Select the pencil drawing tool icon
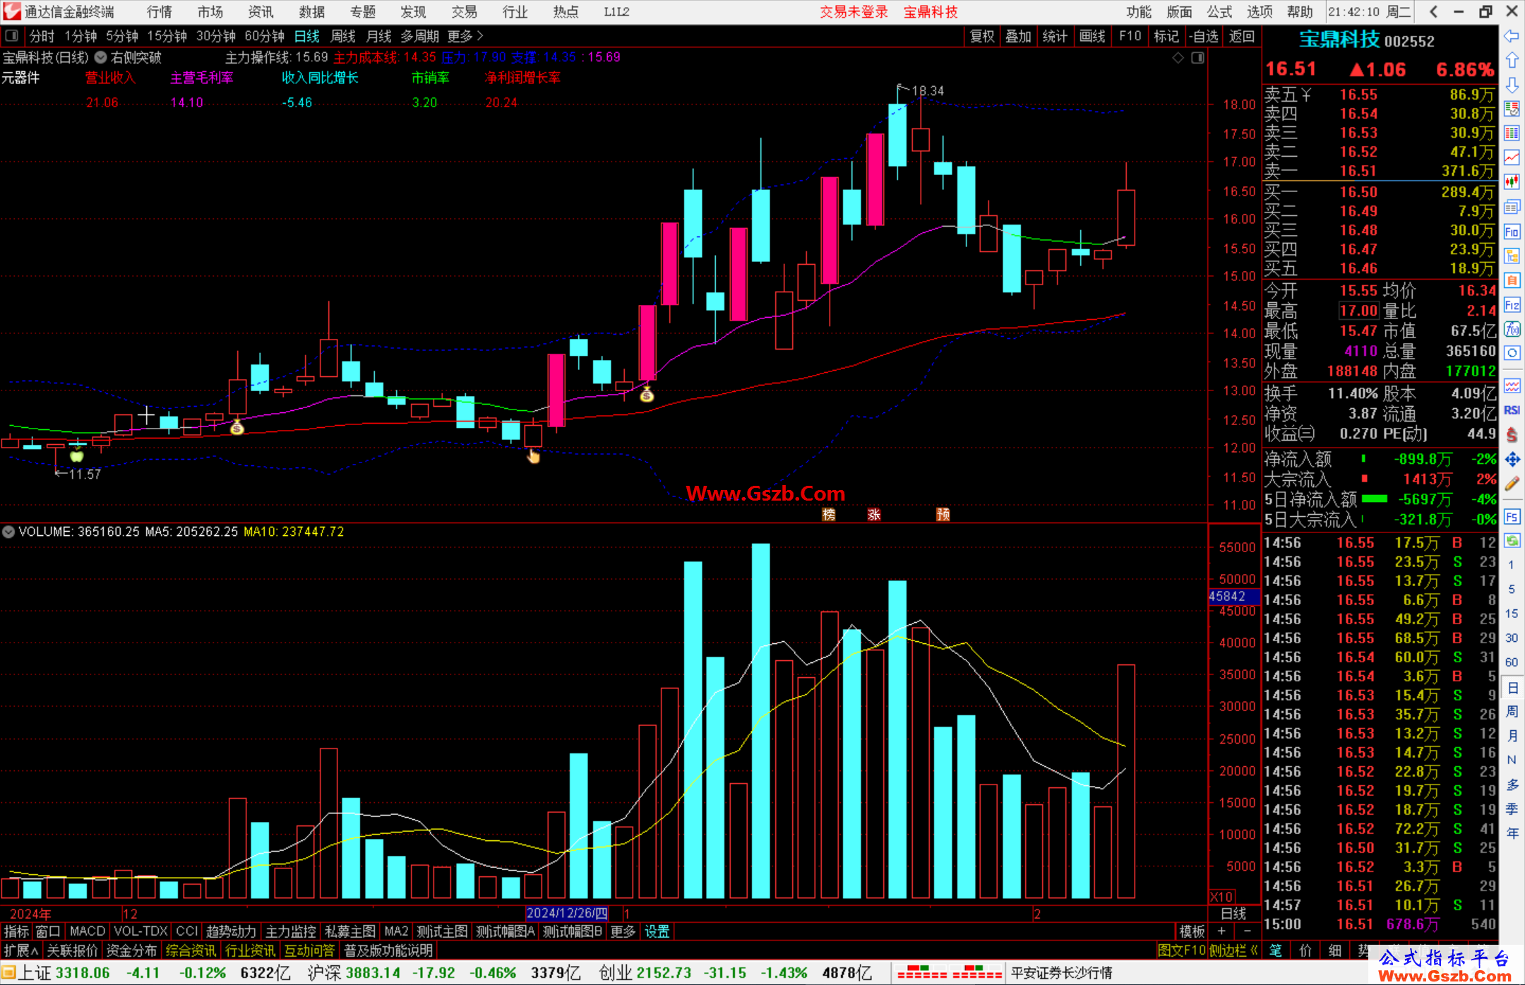The width and height of the screenshot is (1525, 985). [1512, 484]
